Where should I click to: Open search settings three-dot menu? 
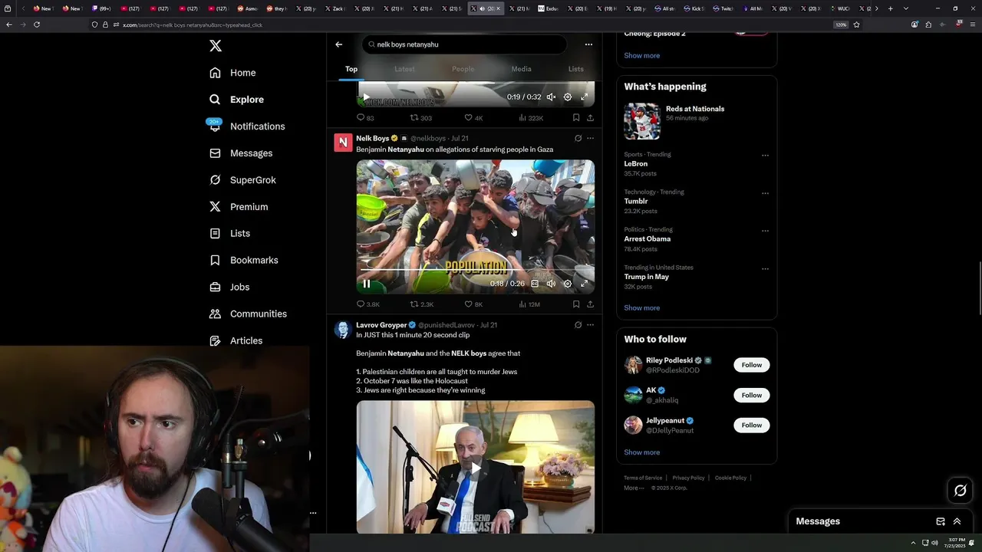point(588,44)
